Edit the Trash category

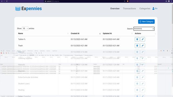pyautogui.click(x=143, y=46)
